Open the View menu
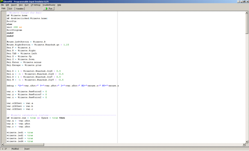This screenshot has height=151, width=249. 21,5
